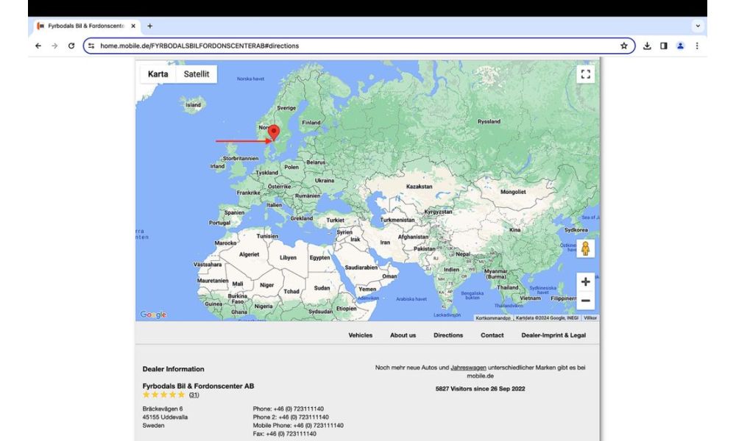Click the Mobile Phone number line
The width and height of the screenshot is (736, 441).
[x=298, y=426]
